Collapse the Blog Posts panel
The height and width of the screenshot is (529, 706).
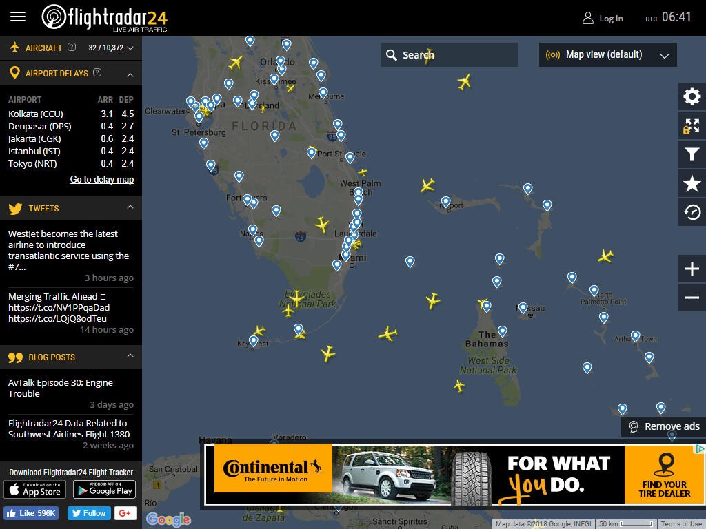tap(130, 355)
